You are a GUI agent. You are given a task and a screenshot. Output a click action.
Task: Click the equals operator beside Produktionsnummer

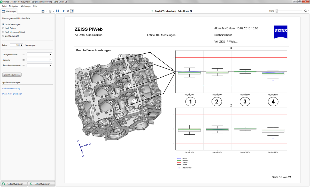click(x=24, y=65)
